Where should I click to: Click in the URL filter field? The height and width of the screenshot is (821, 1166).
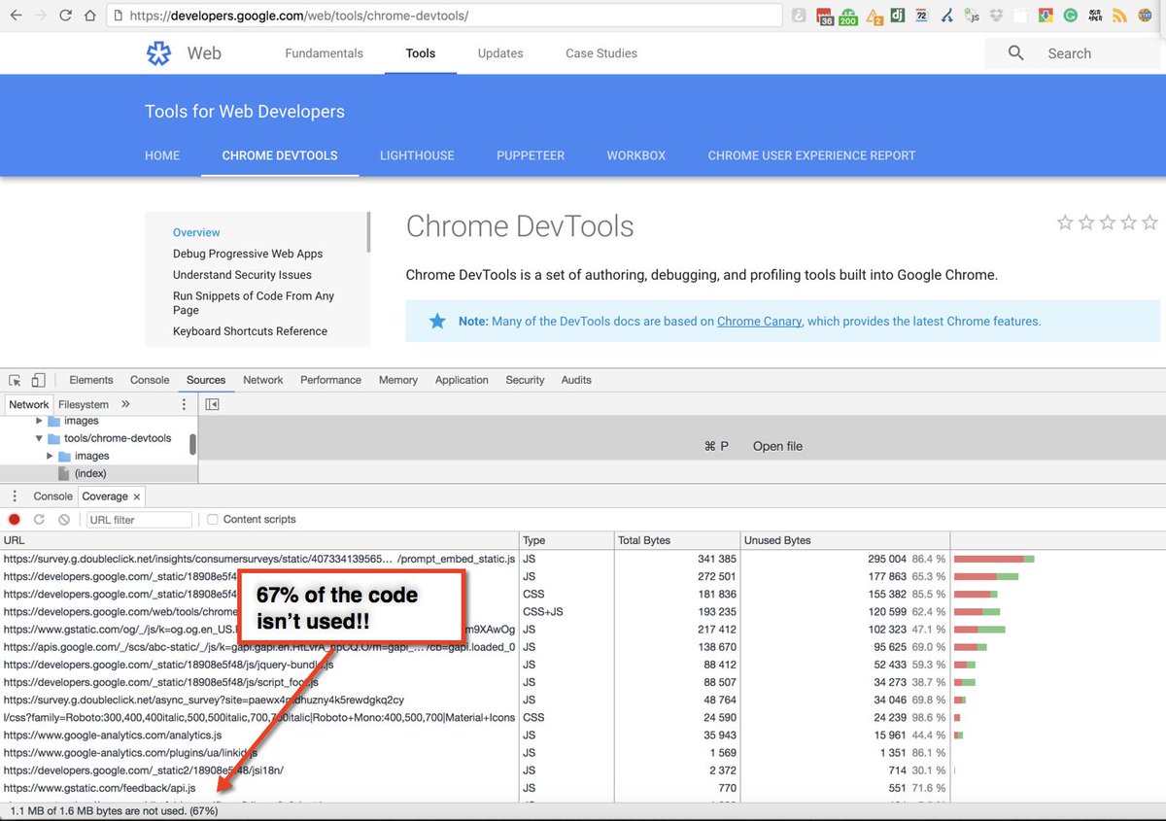pyautogui.click(x=139, y=520)
